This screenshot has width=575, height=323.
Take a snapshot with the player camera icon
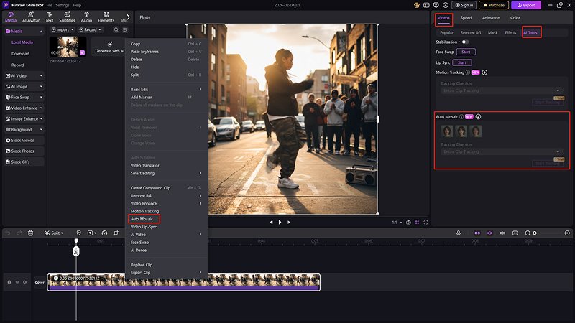[x=408, y=223]
